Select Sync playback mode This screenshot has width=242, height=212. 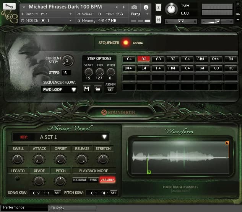tap(93, 180)
